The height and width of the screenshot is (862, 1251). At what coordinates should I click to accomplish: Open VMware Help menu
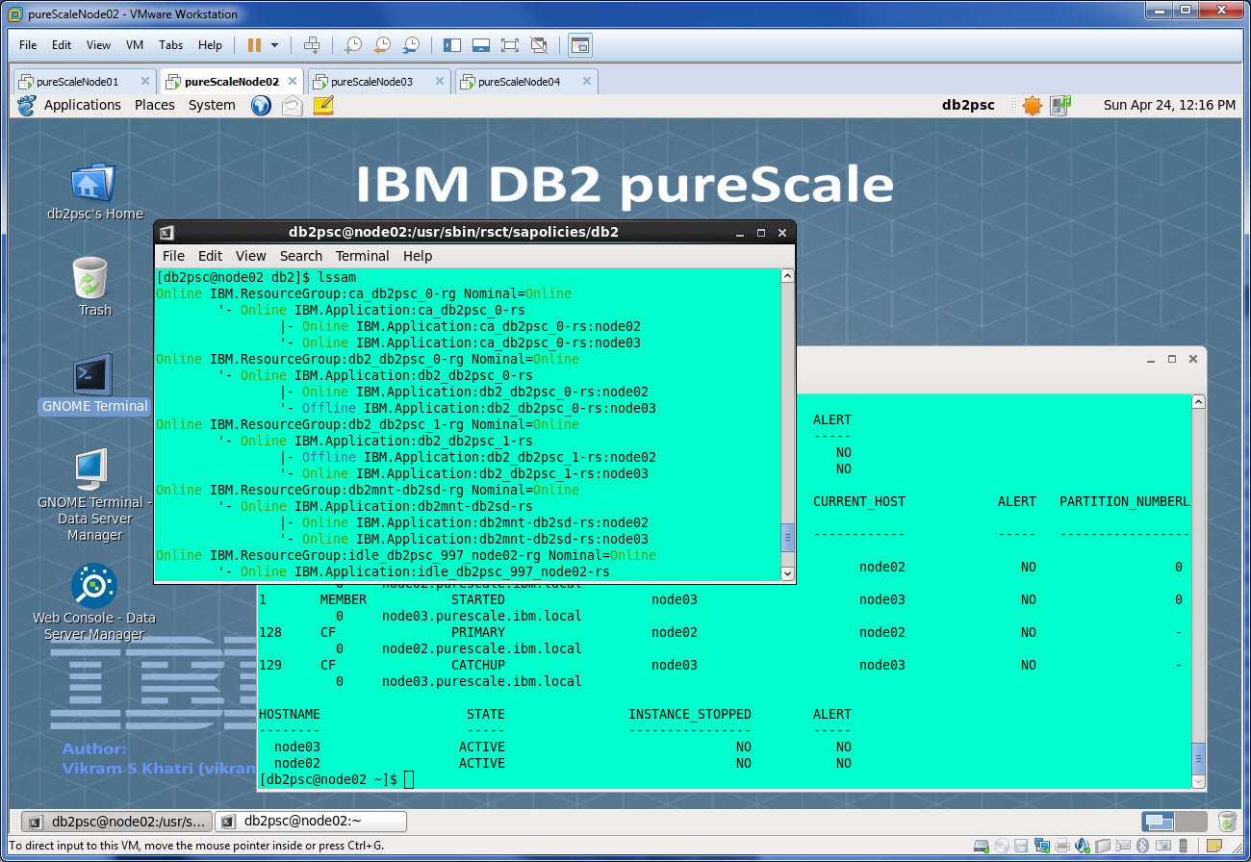(x=210, y=45)
